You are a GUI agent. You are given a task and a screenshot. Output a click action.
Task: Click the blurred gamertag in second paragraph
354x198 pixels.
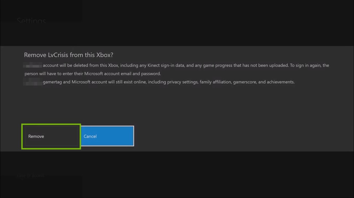point(32,82)
